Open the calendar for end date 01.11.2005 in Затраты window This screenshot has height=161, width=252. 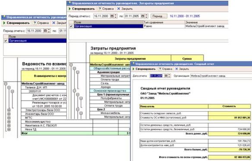(142, 16)
